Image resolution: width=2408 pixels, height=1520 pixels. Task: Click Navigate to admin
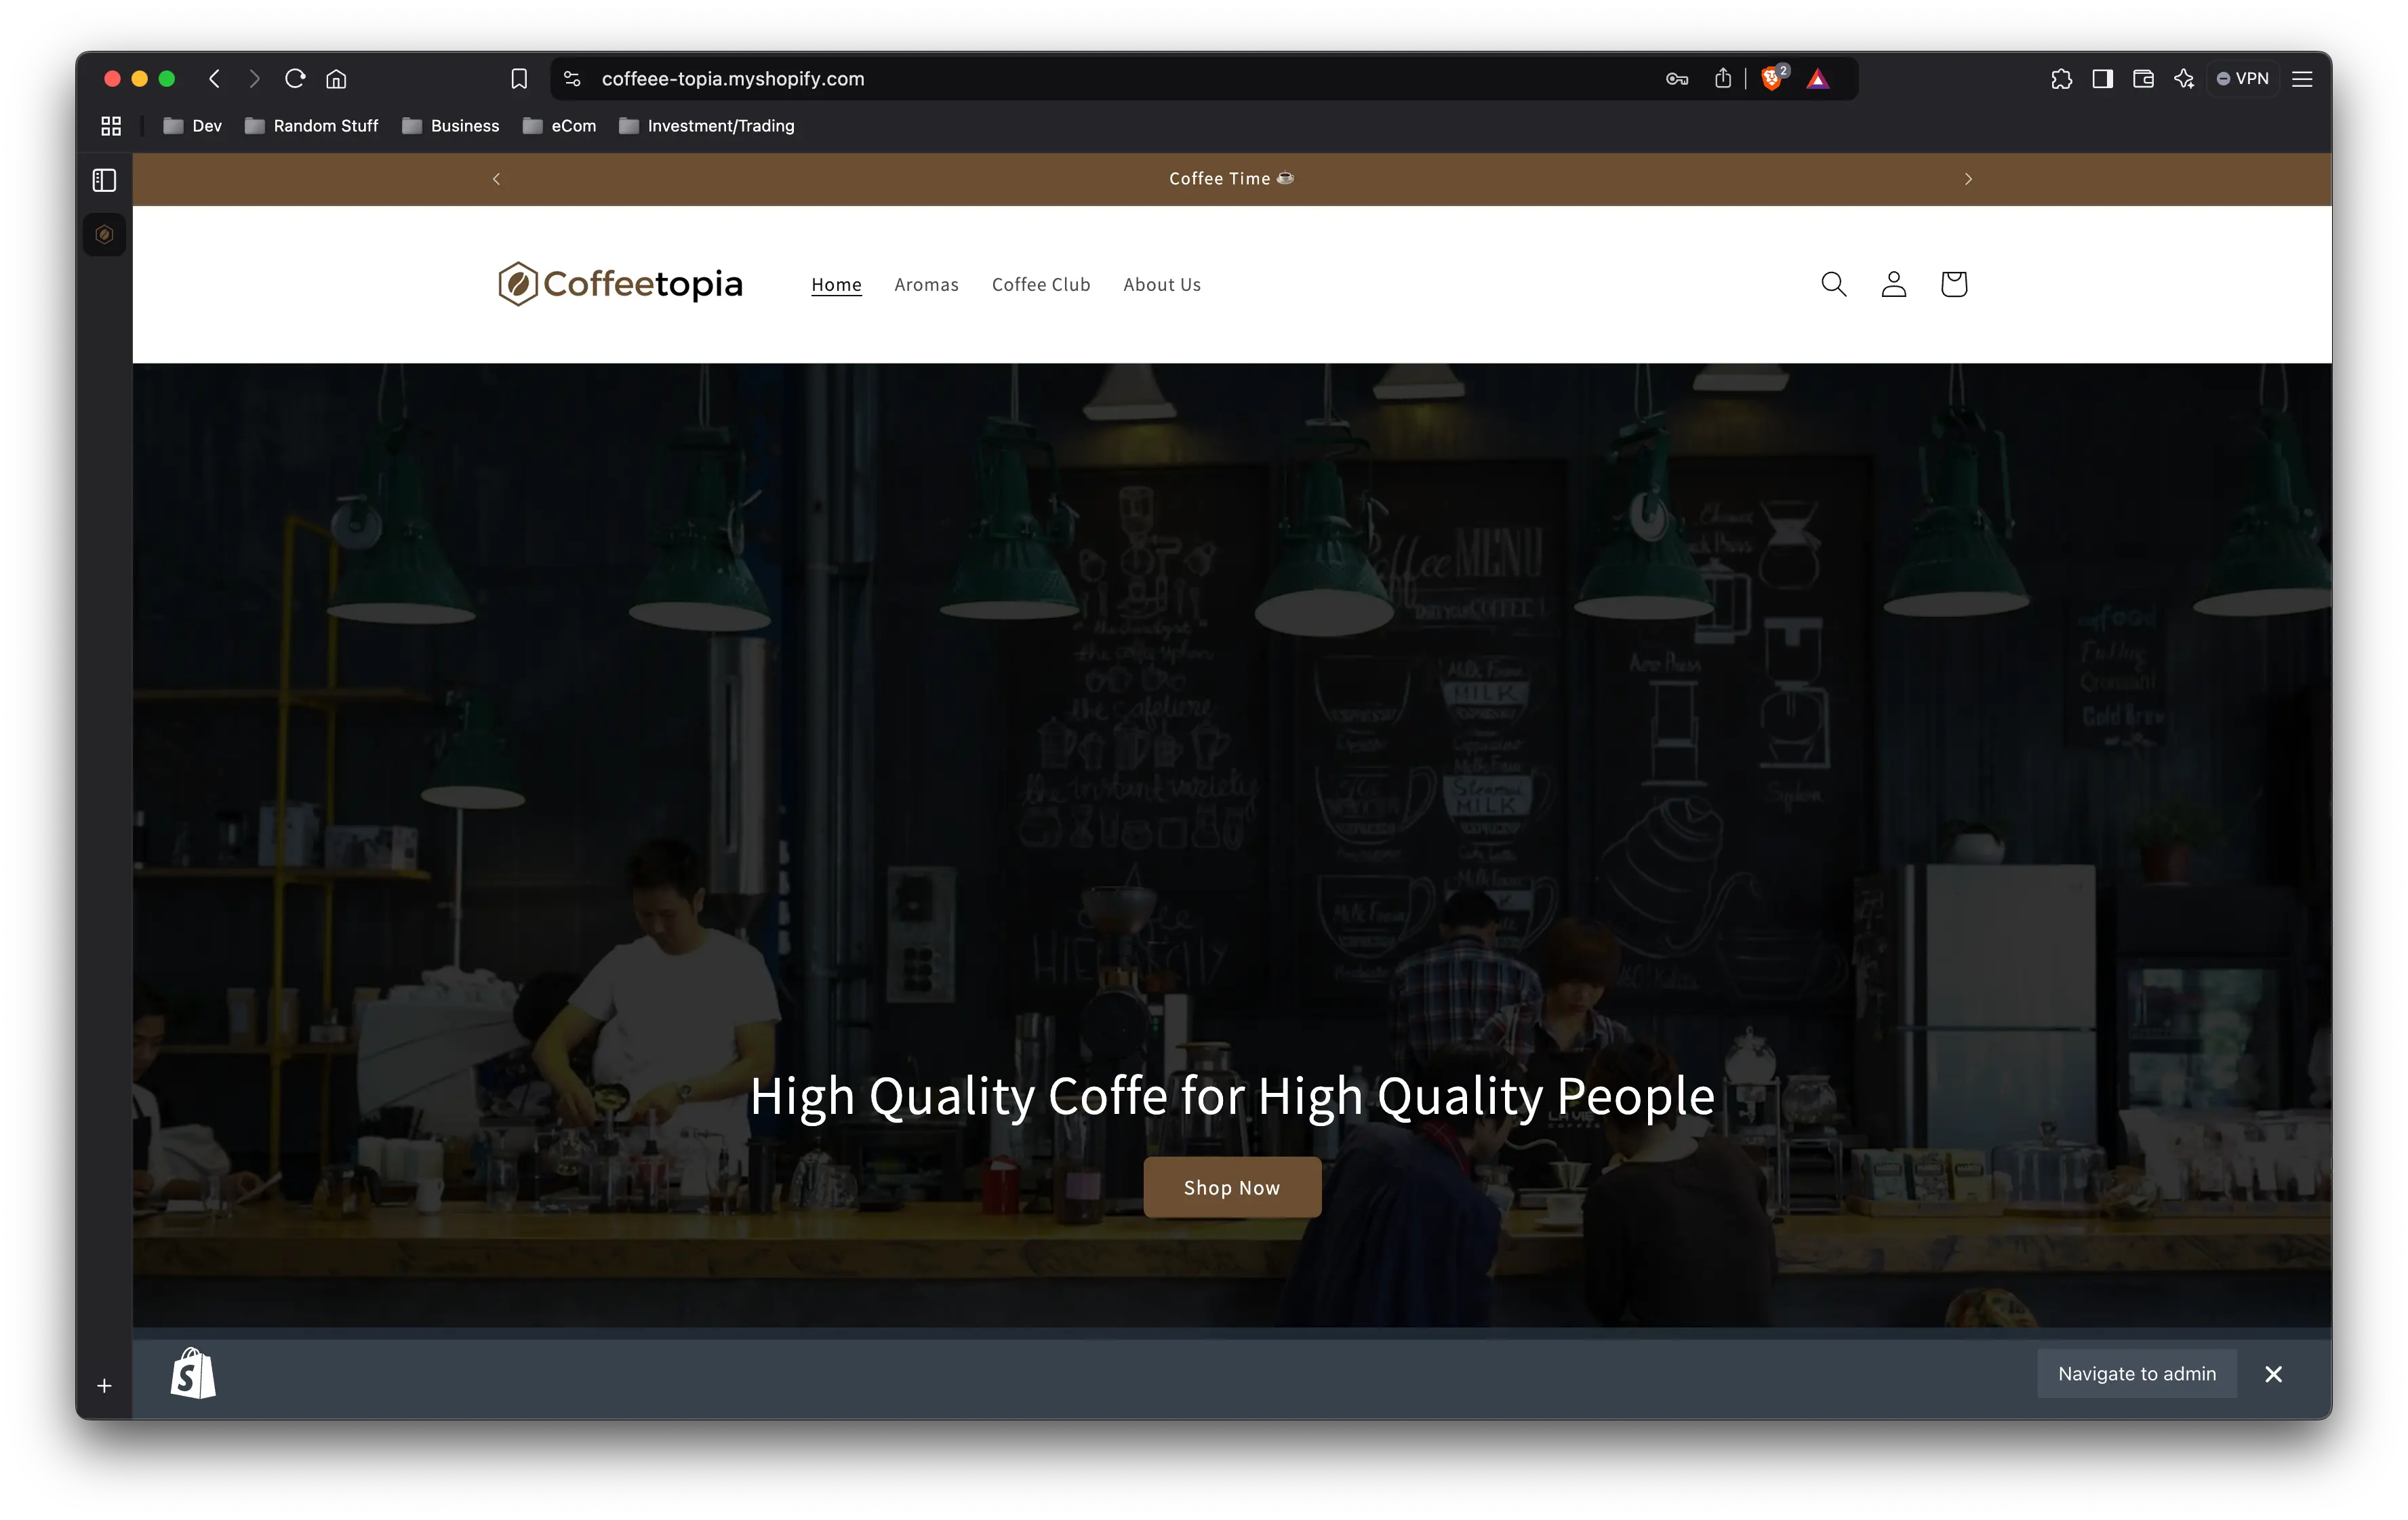click(x=2136, y=1374)
